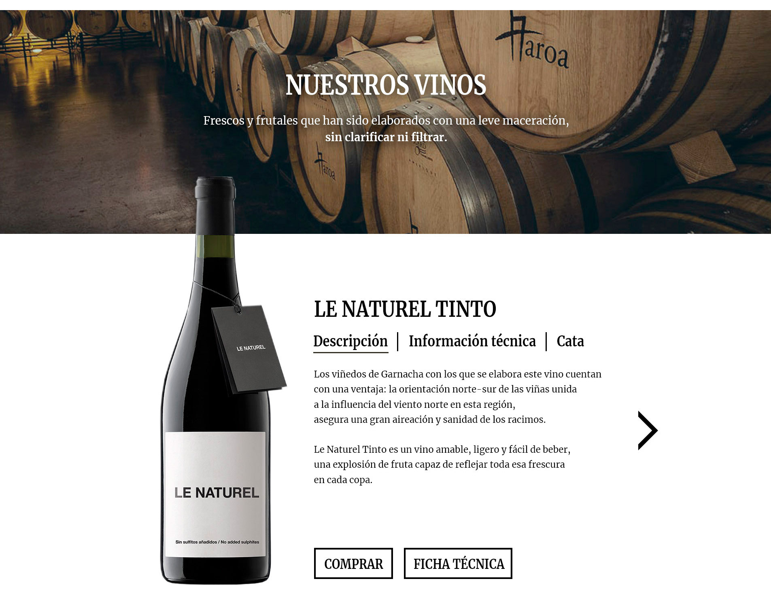Click the NUESTROS VINOS banner title
771x615 pixels.
coord(386,85)
